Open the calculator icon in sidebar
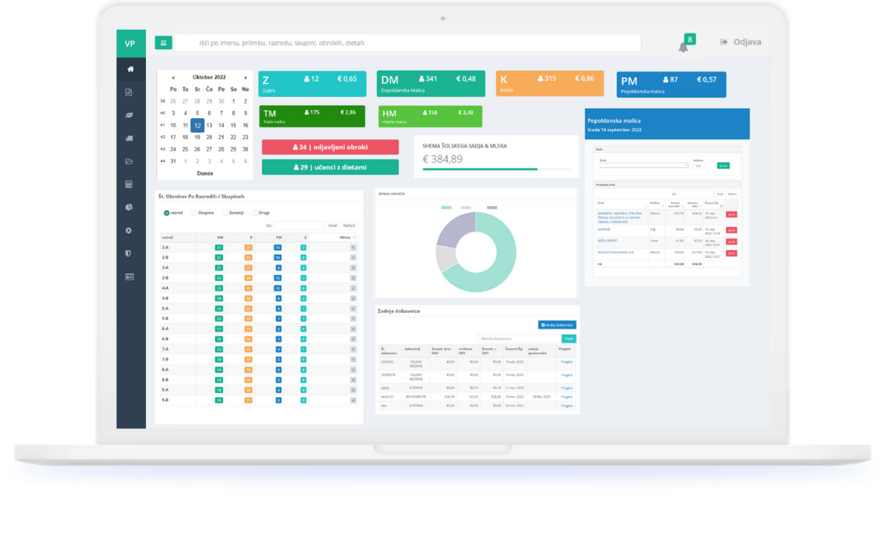 pos(129,184)
